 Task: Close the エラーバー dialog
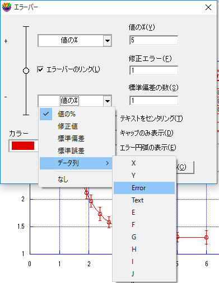208,7
